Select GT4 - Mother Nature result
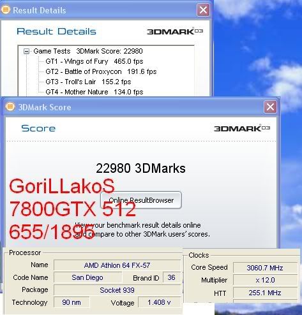The image size is (302, 315). [x=94, y=92]
